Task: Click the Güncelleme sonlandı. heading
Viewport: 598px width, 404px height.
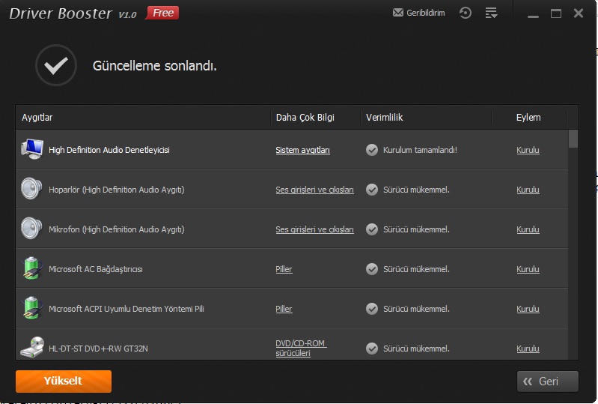Action: 154,66
